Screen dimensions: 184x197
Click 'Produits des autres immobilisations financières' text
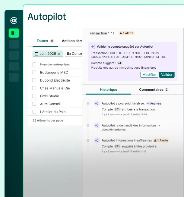(124, 68)
